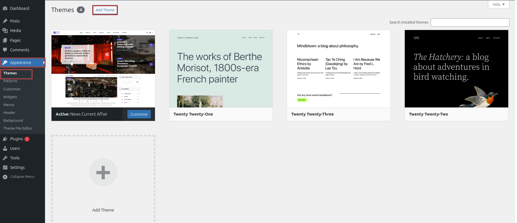Open the Widgets submenu item
This screenshot has width=517, height=223.
(x=10, y=97)
